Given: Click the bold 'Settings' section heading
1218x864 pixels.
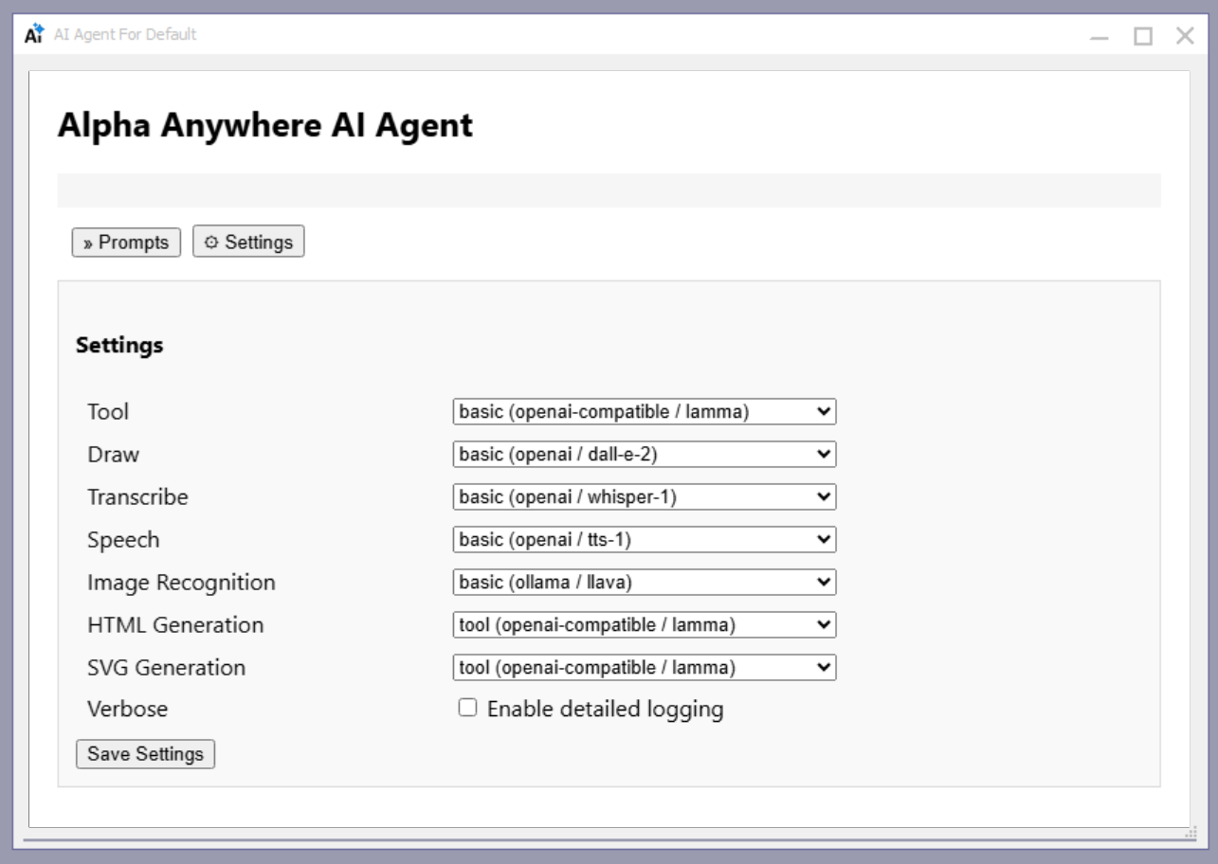Looking at the screenshot, I should (x=119, y=346).
